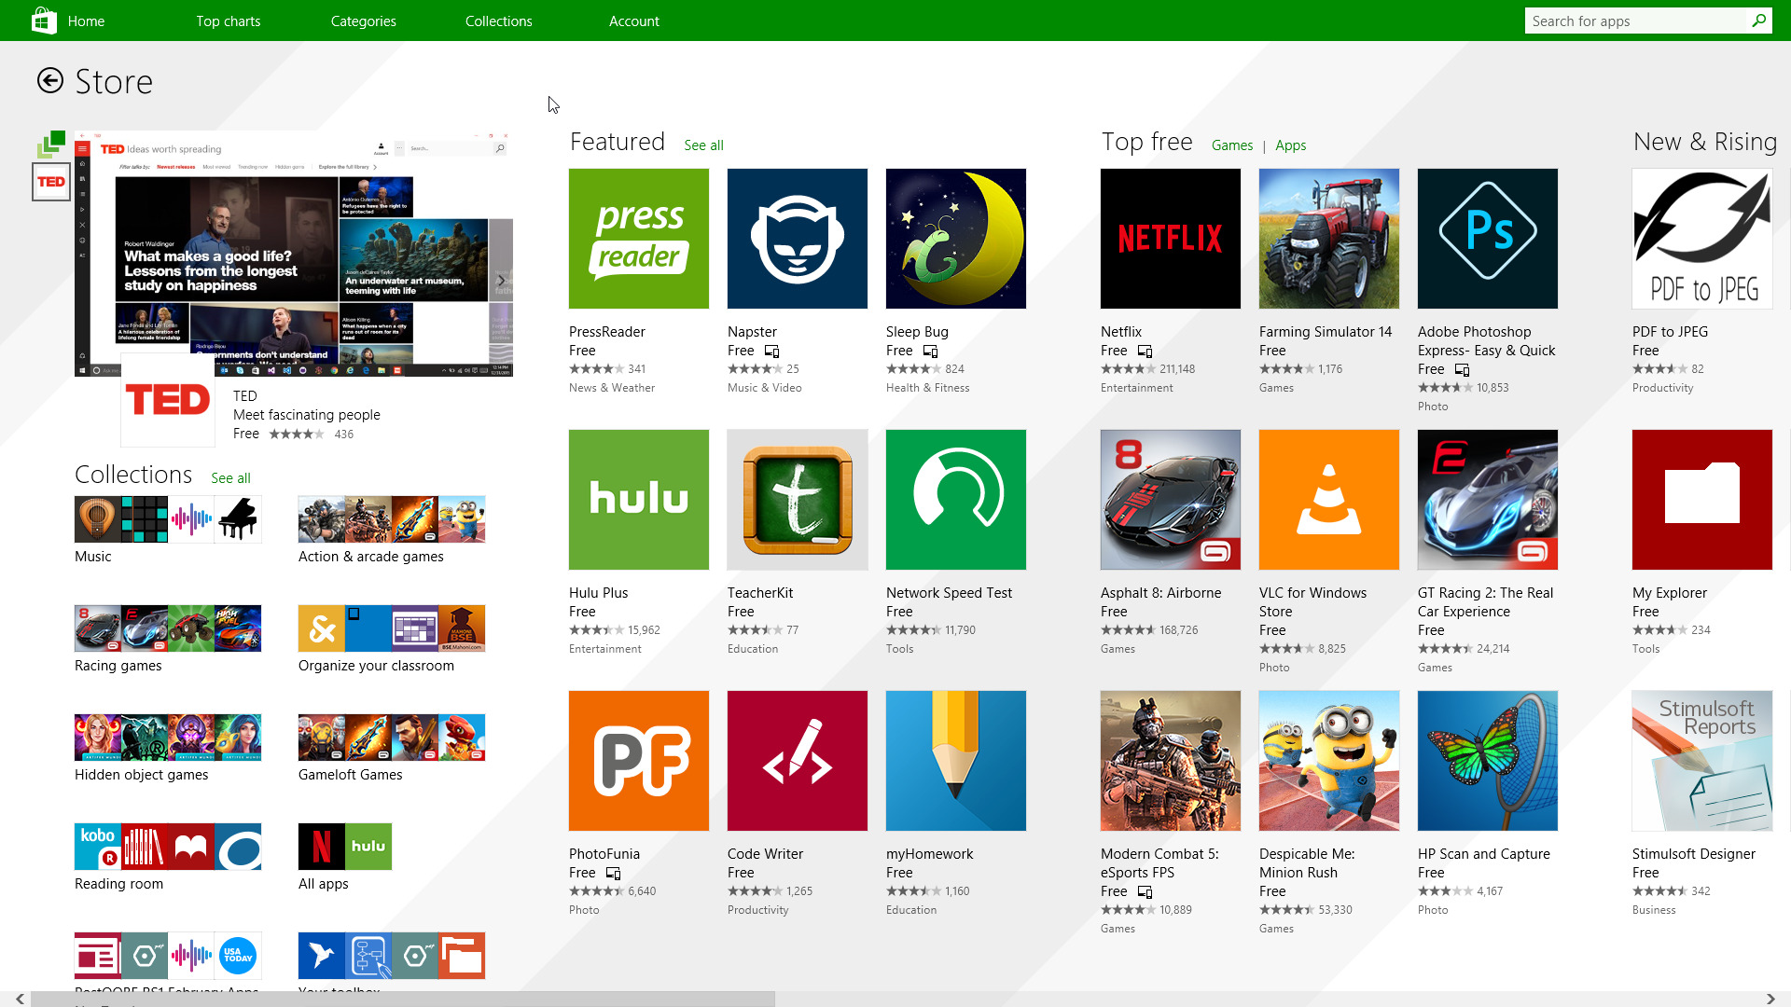Click the Store back arrow button
The height and width of the screenshot is (1007, 1791).
50,81
